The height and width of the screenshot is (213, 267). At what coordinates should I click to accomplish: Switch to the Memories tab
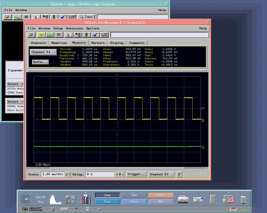(59, 43)
